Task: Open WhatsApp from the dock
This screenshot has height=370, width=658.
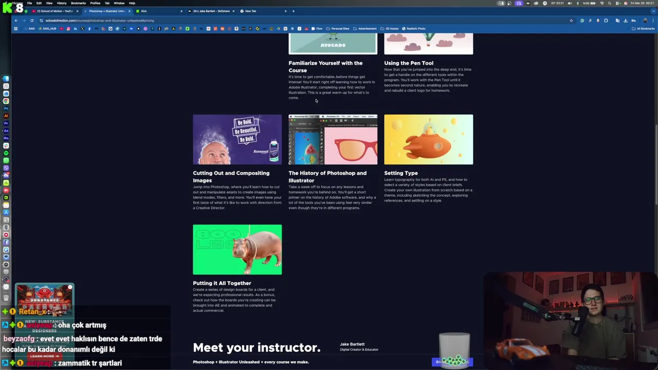Action: click(6, 159)
